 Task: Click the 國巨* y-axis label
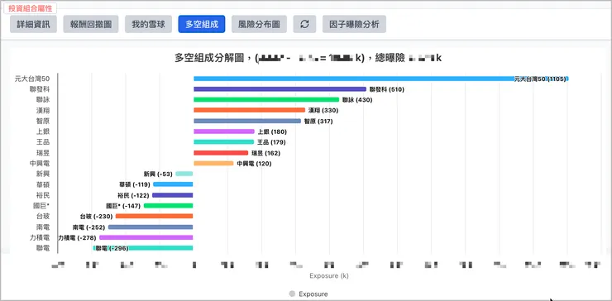[41, 205]
